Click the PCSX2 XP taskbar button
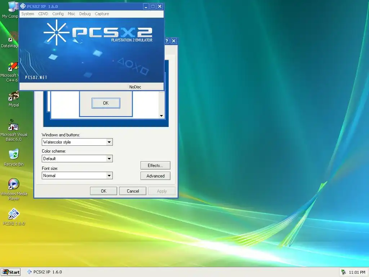The image size is (369, 277). 44,272
